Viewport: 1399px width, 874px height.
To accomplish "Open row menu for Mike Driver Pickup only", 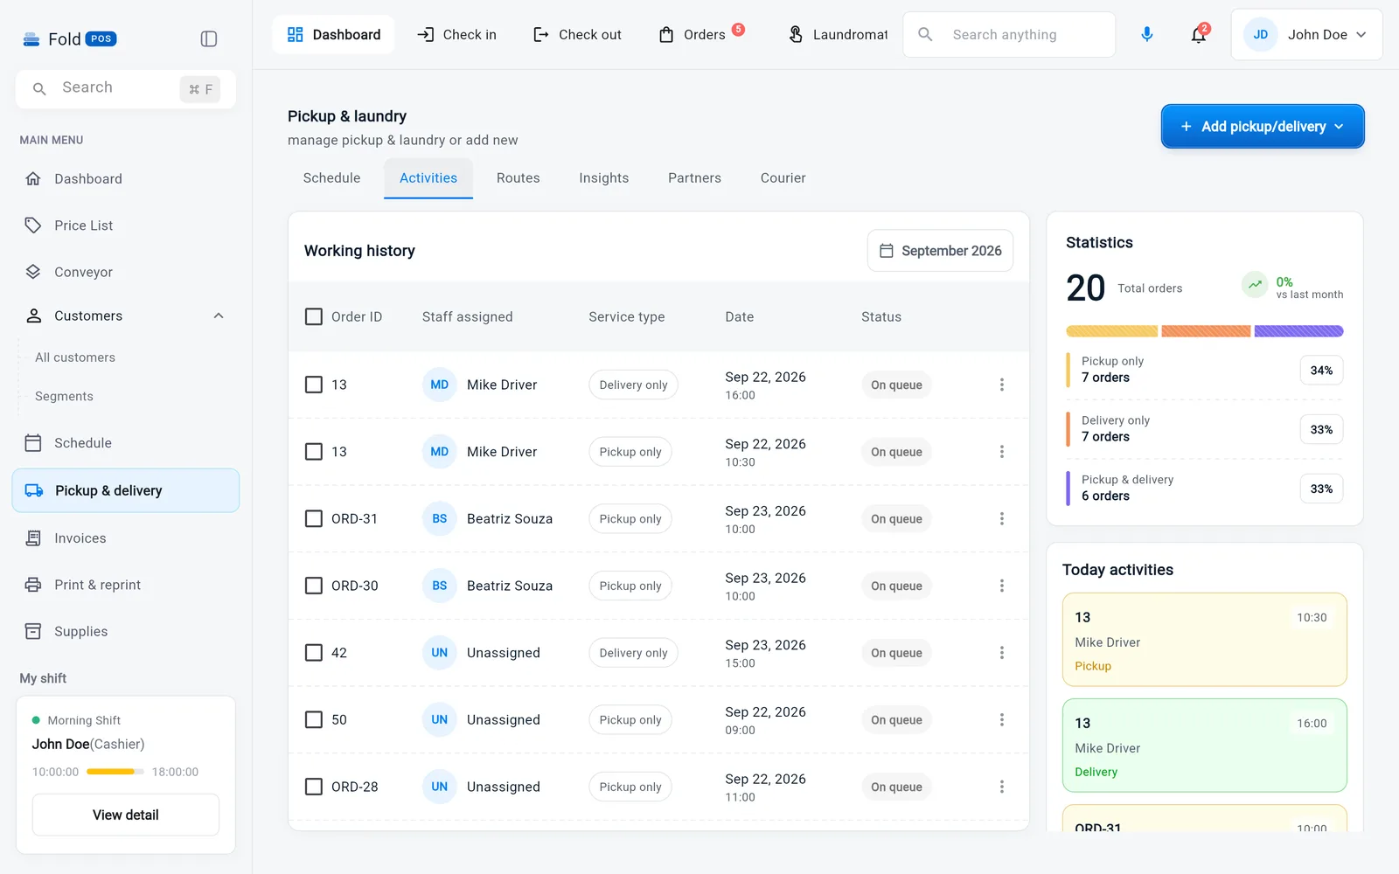I will pyautogui.click(x=1002, y=452).
